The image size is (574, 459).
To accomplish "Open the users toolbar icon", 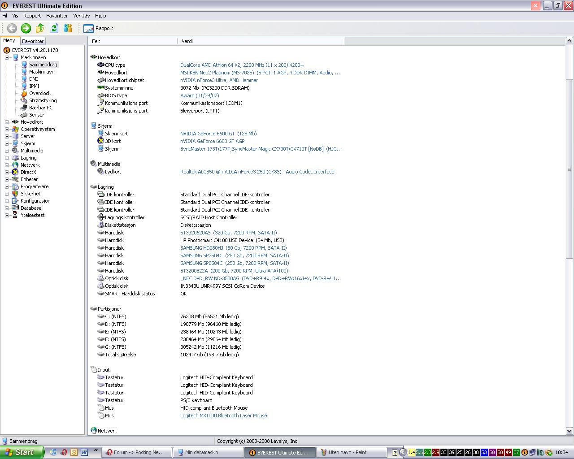I will pos(68,28).
